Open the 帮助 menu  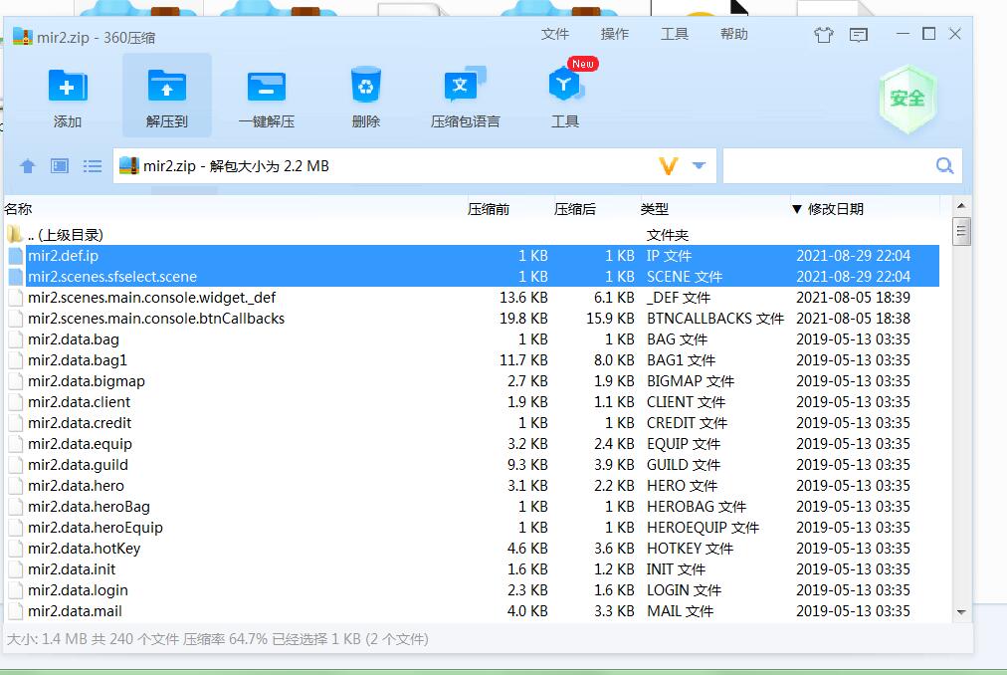(733, 34)
